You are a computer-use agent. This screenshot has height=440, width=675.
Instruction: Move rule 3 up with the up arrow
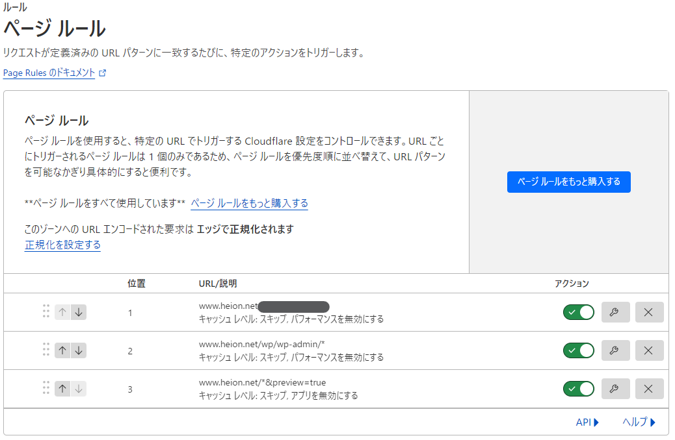point(62,389)
